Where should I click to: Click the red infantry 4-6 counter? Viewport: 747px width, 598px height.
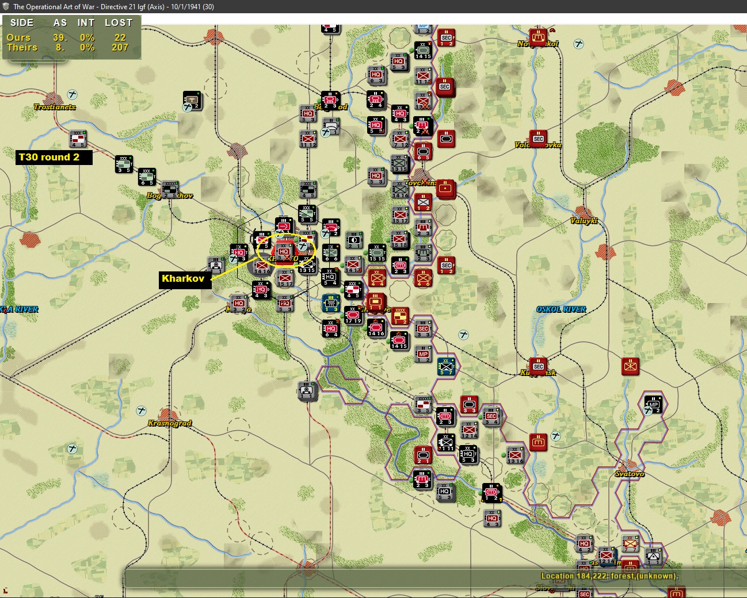click(x=423, y=278)
